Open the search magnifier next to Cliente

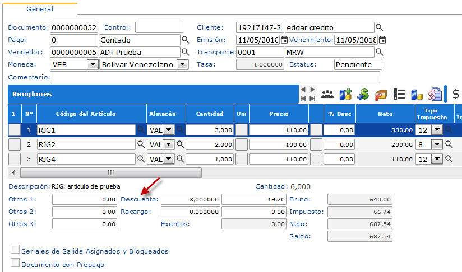coord(380,27)
